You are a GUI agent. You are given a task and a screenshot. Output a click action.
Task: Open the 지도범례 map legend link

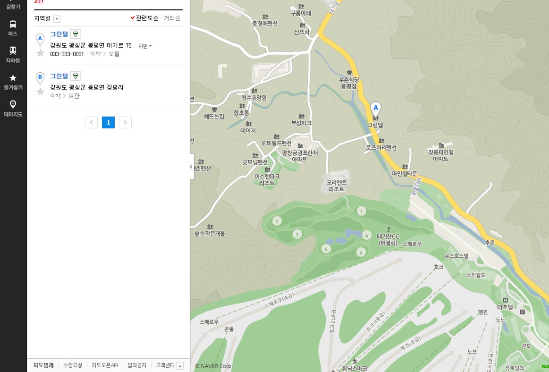click(43, 365)
